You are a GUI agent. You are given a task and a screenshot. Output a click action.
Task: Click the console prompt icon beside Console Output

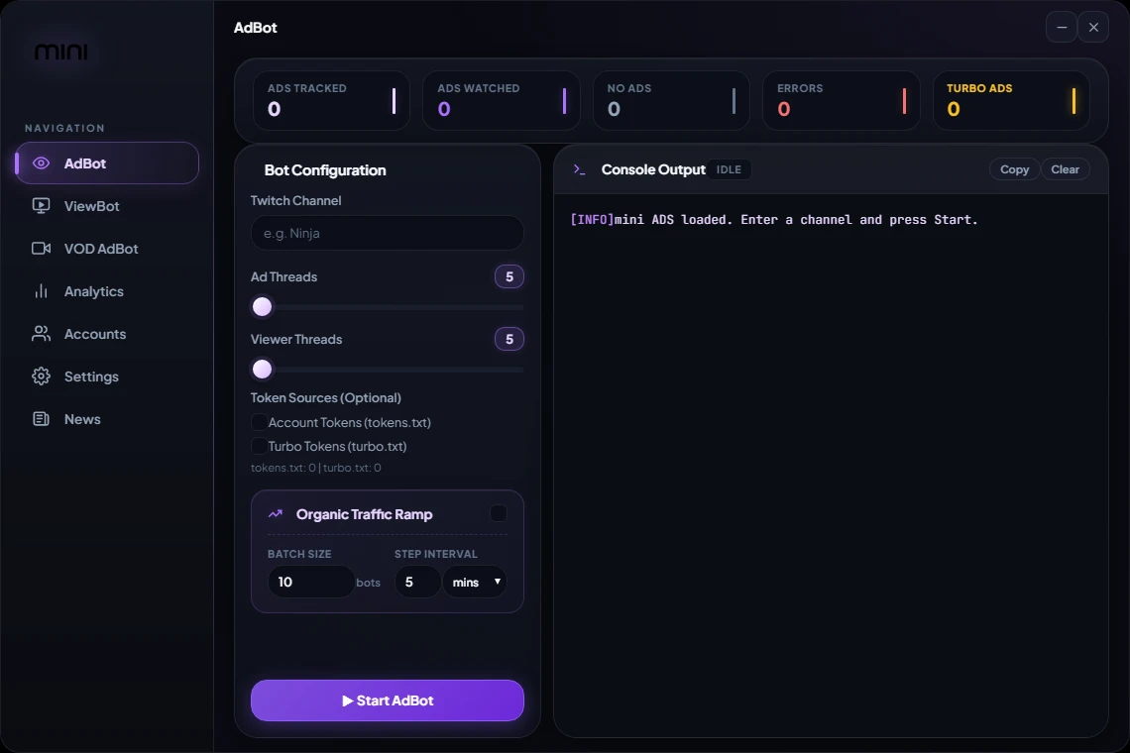pyautogui.click(x=580, y=169)
